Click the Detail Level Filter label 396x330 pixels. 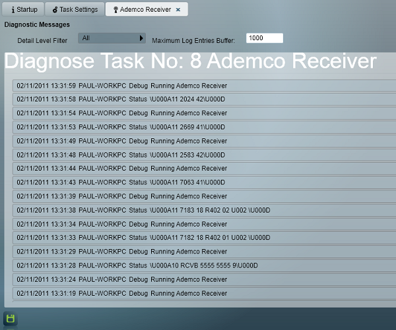[42, 41]
